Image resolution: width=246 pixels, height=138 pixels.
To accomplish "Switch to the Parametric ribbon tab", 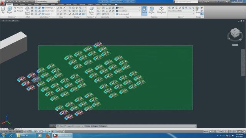I will click(45, 4).
